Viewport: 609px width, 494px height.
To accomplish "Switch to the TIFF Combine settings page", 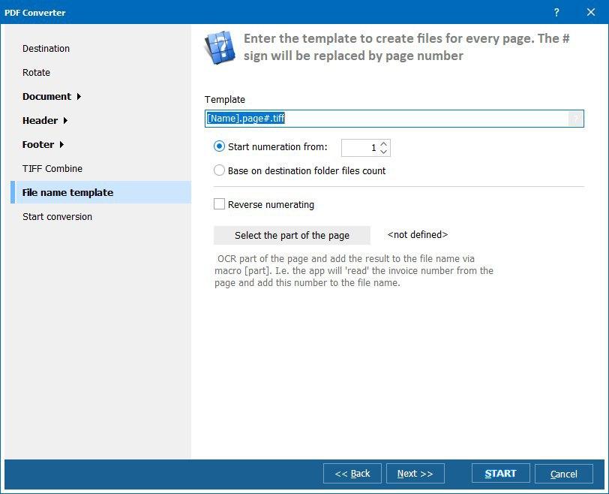I will pos(52,168).
